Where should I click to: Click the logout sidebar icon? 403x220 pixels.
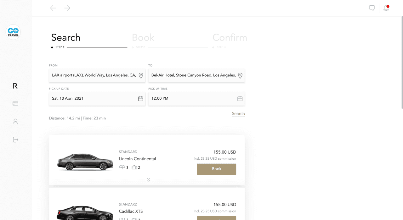coord(15,140)
